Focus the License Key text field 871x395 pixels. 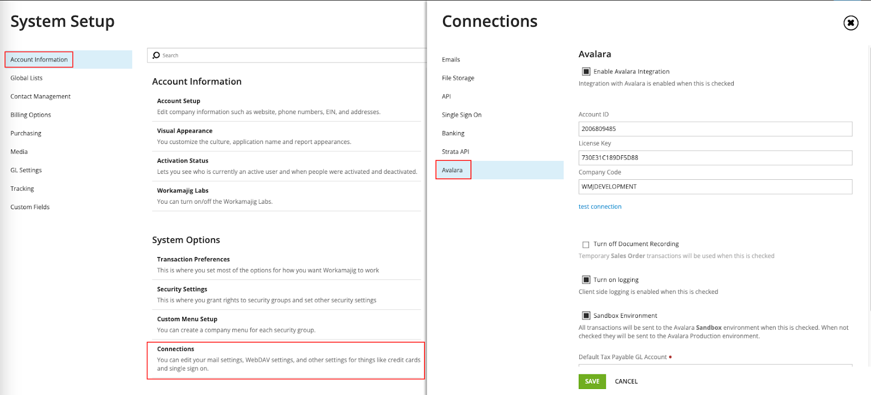715,158
